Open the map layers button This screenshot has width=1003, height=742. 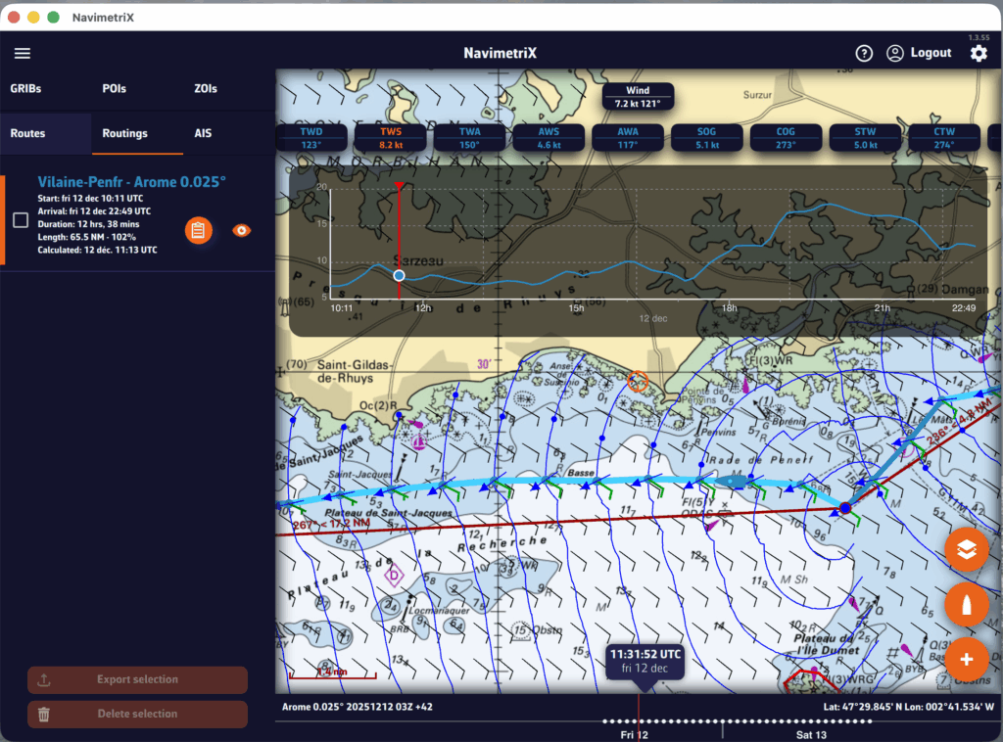pyautogui.click(x=967, y=549)
